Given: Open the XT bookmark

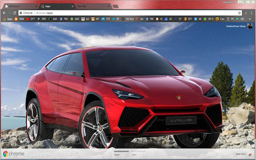Looking at the screenshot, I should pyautogui.click(x=178, y=19).
